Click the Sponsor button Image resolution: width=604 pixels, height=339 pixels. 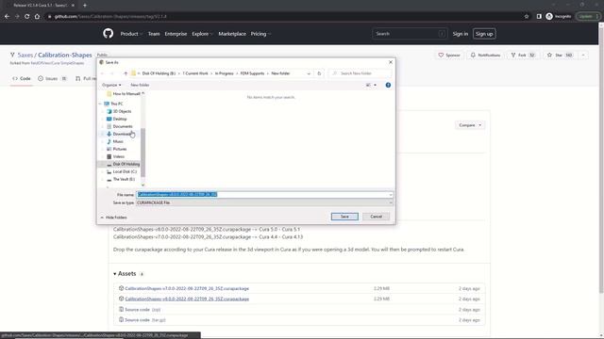coord(449,56)
